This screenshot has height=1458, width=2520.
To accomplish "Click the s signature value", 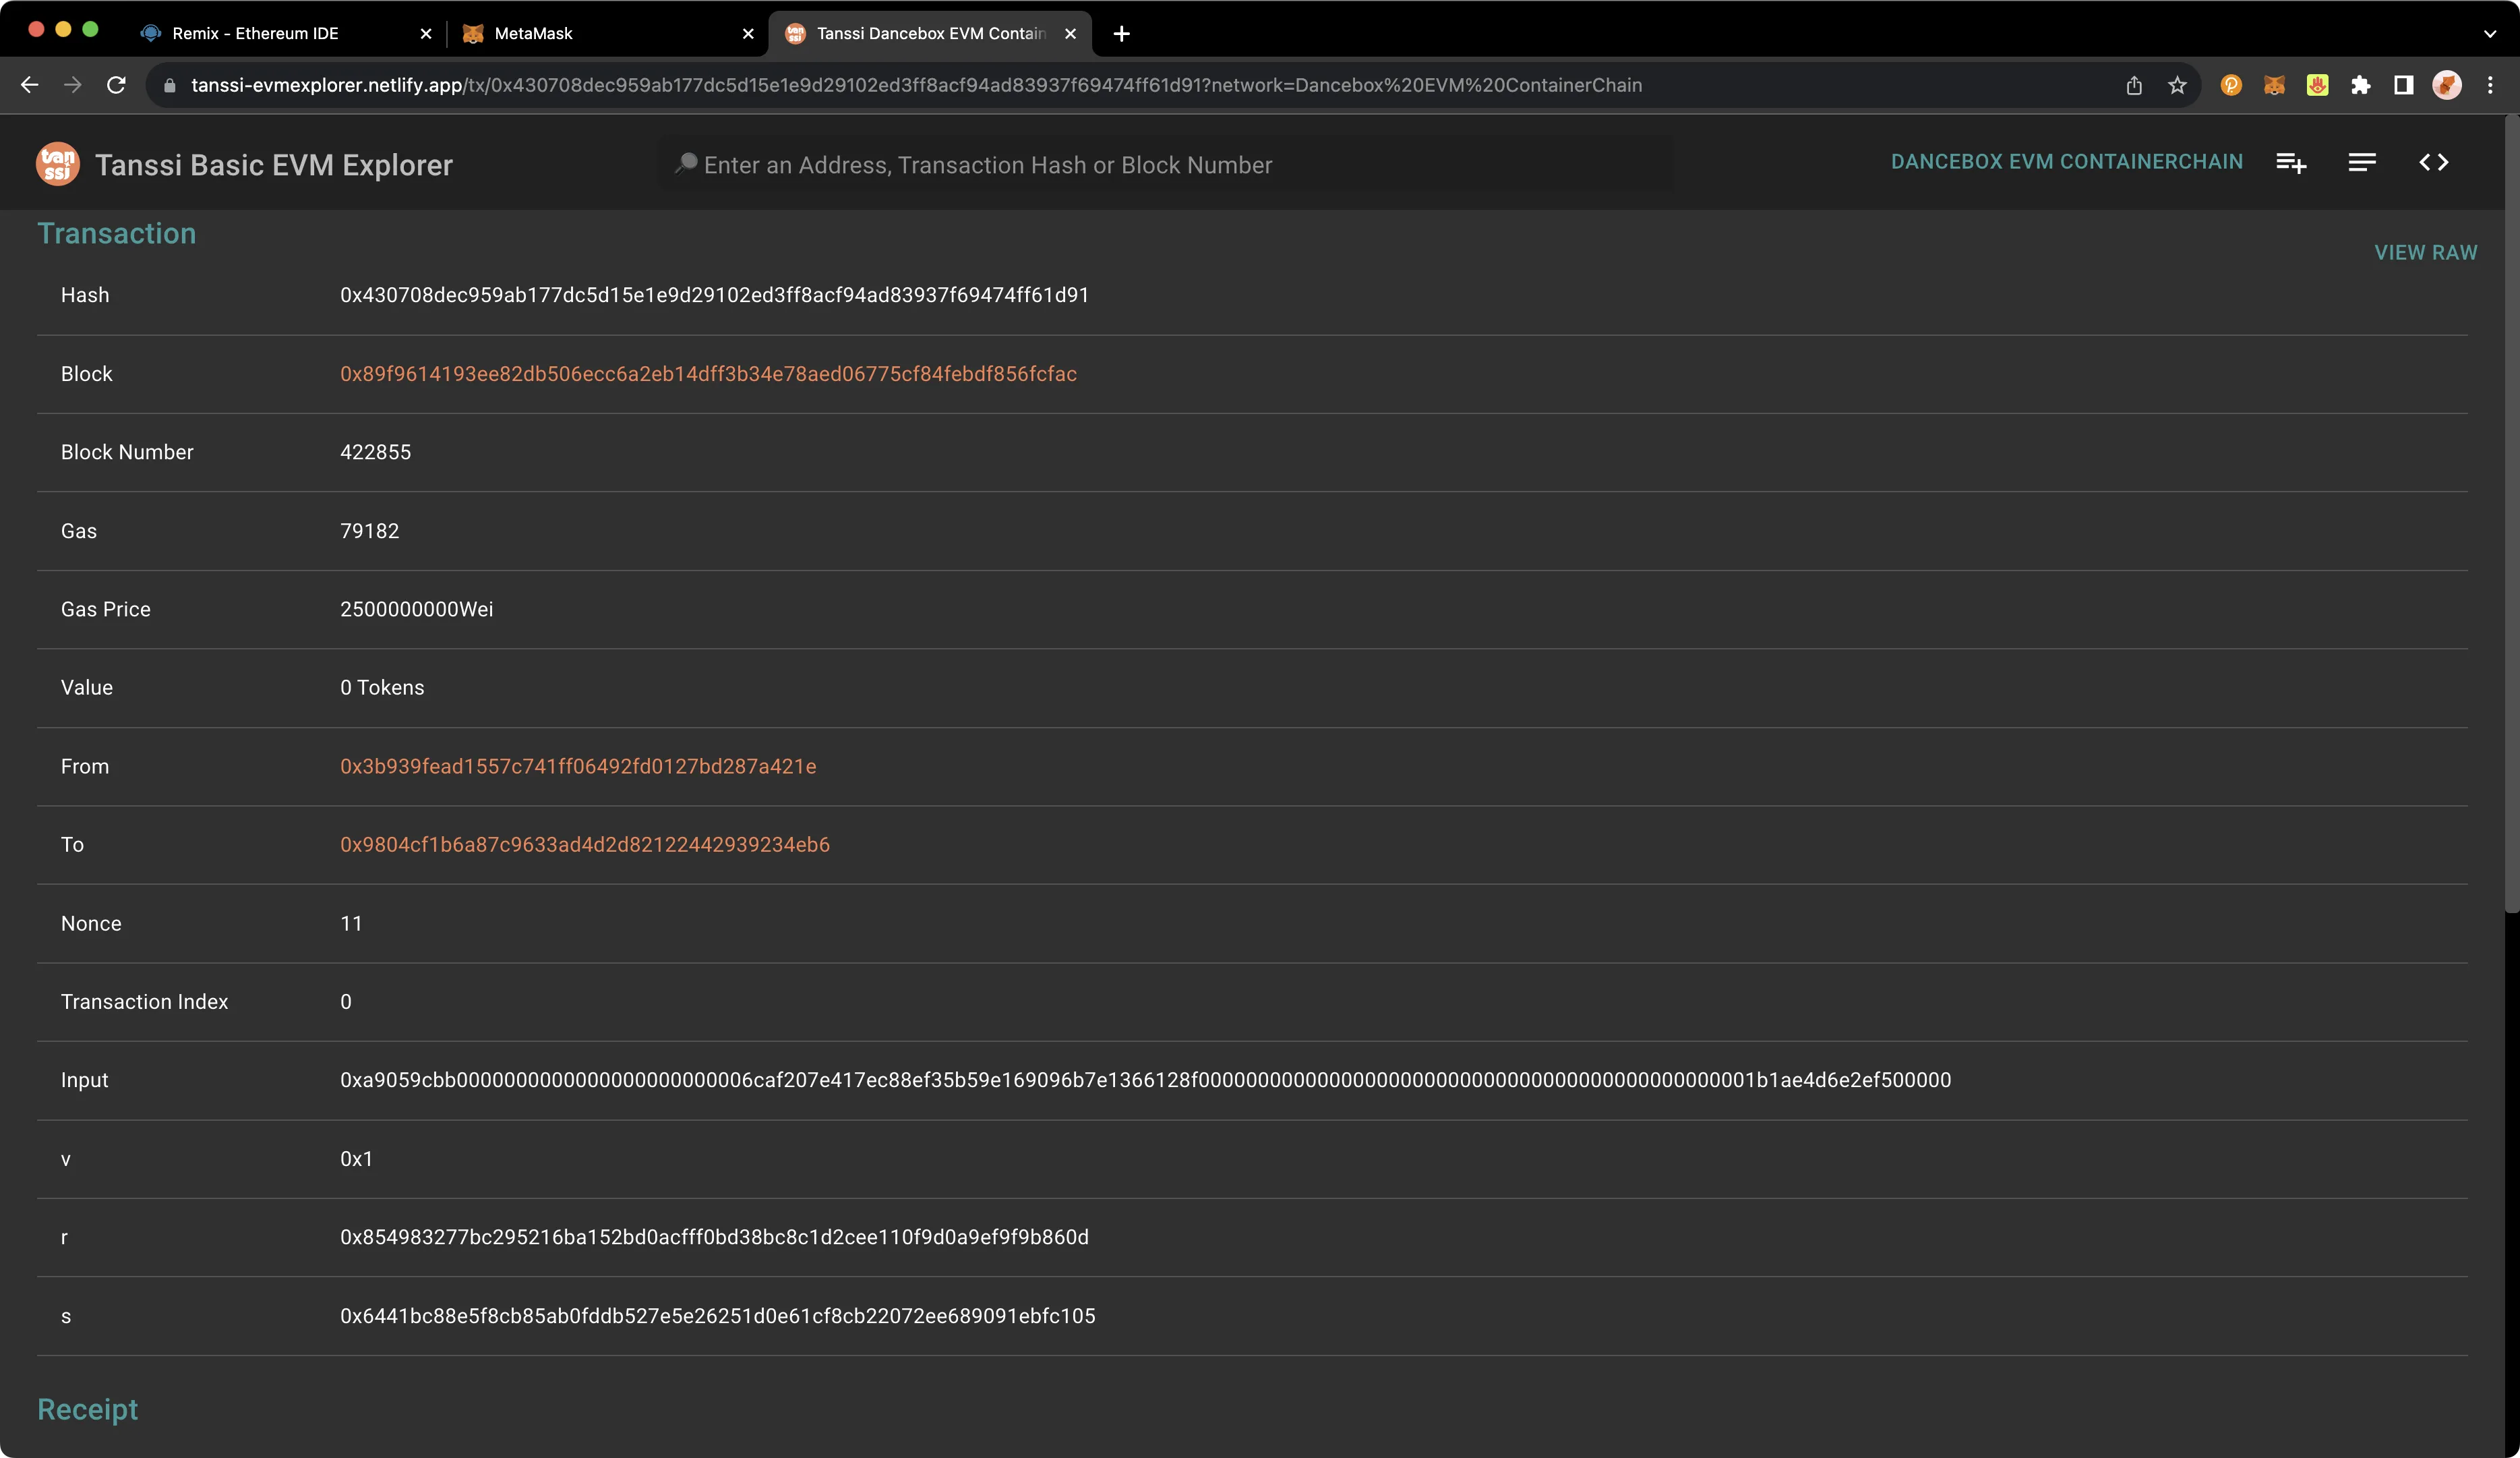I will (717, 1316).
